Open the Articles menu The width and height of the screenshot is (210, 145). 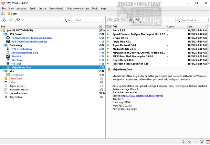coord(42,9)
